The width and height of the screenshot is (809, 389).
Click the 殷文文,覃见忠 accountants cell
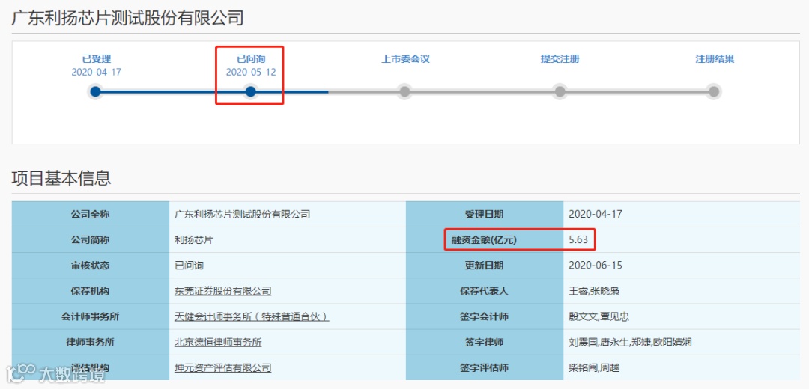pyautogui.click(x=681, y=317)
